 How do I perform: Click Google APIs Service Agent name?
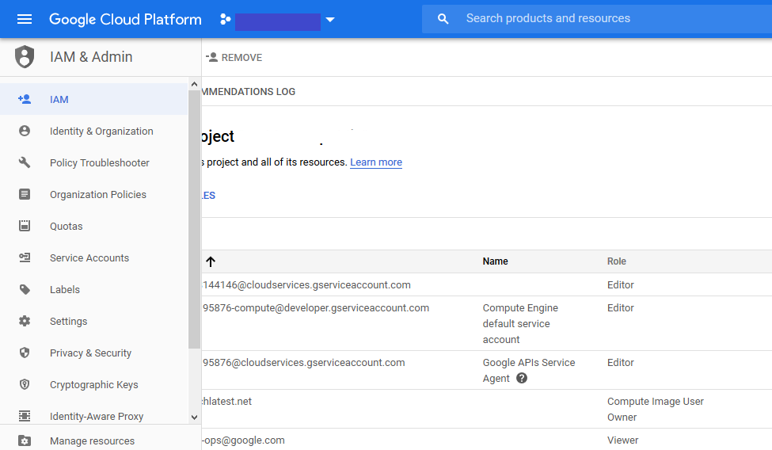[529, 370]
